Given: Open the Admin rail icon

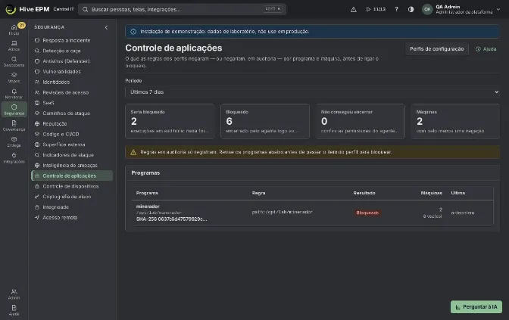Looking at the screenshot, I should pyautogui.click(x=14, y=294).
